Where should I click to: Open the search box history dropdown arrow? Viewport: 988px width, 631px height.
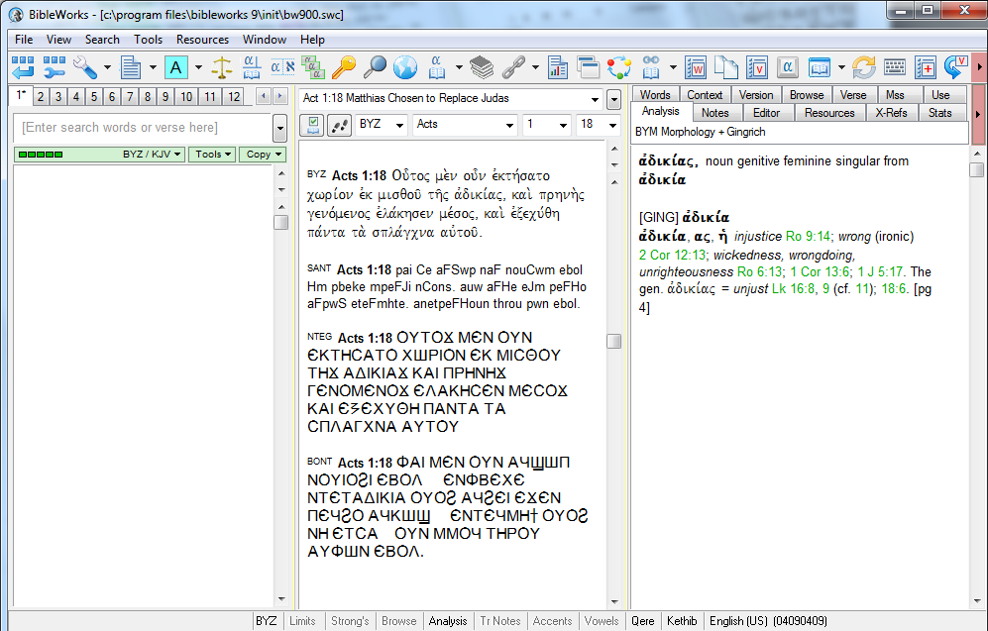pyautogui.click(x=279, y=129)
